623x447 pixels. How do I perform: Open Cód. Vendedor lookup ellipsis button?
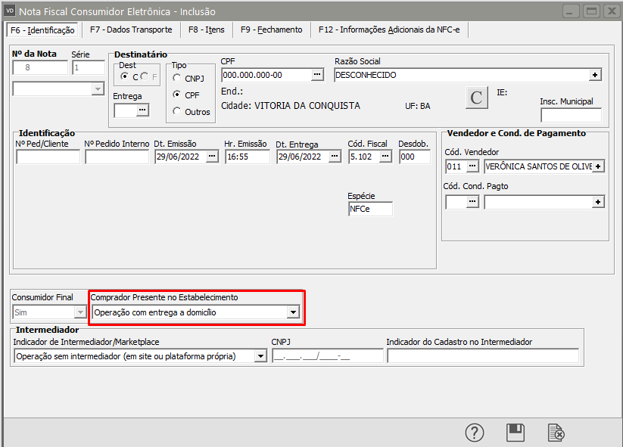pos(472,166)
